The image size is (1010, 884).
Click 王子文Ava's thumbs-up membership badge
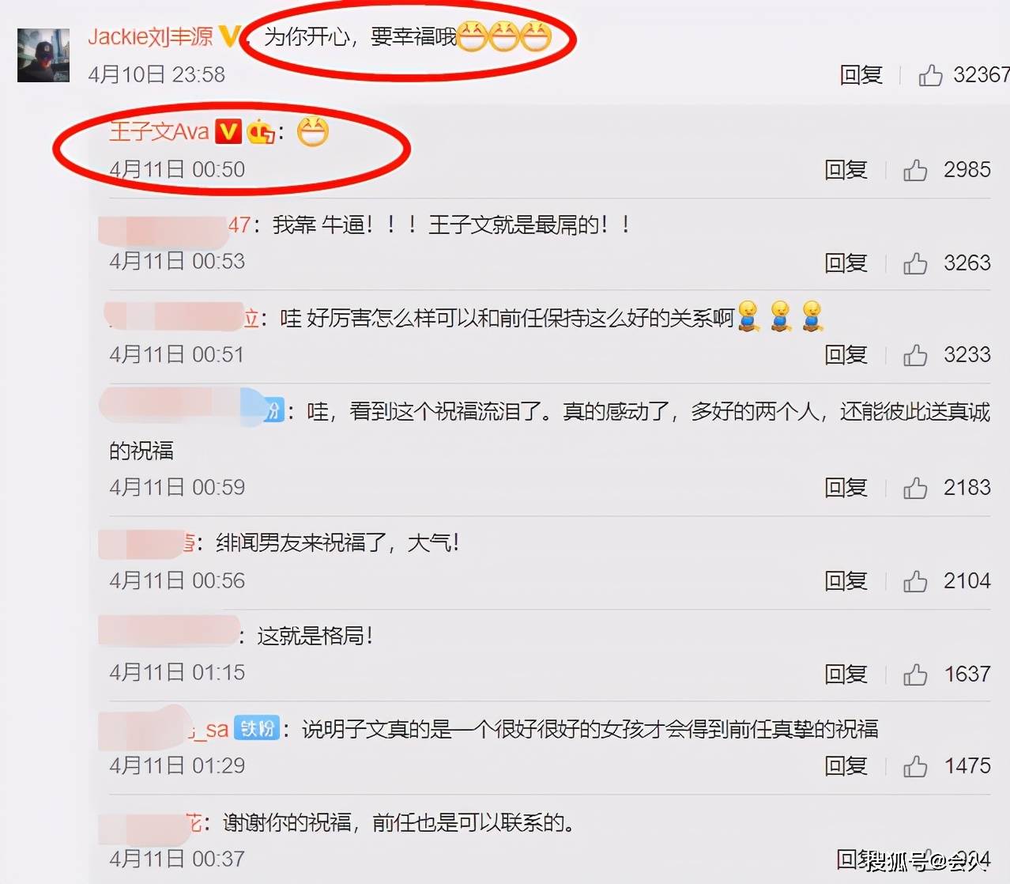261,132
